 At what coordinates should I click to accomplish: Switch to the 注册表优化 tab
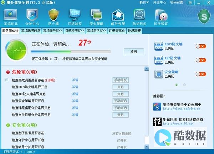click(x=117, y=31)
